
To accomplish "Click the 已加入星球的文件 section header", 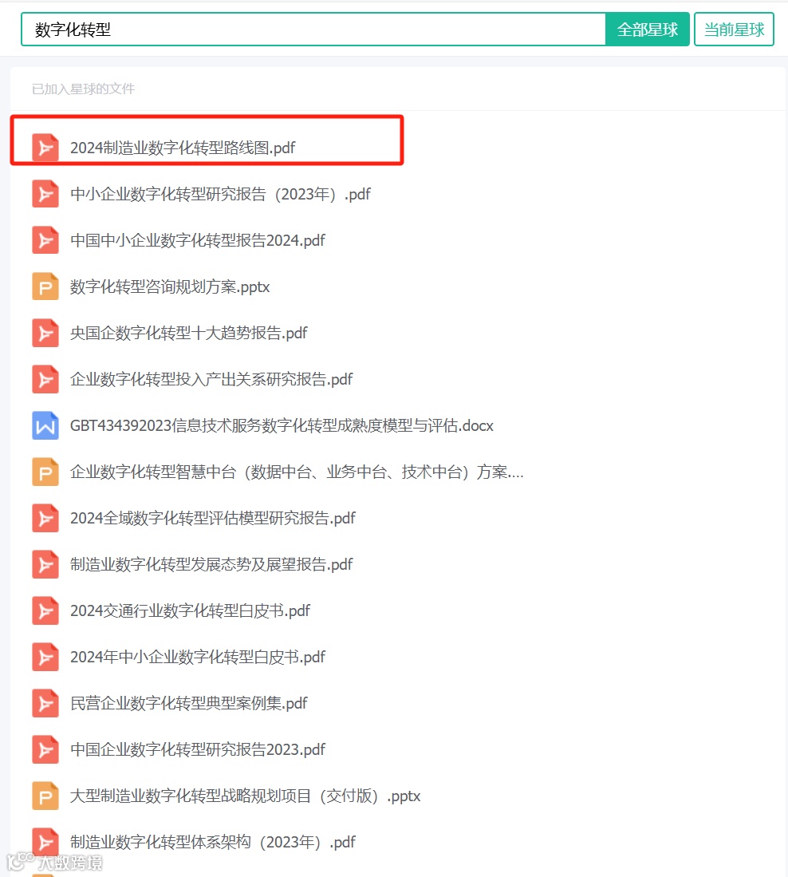I will (83, 89).
